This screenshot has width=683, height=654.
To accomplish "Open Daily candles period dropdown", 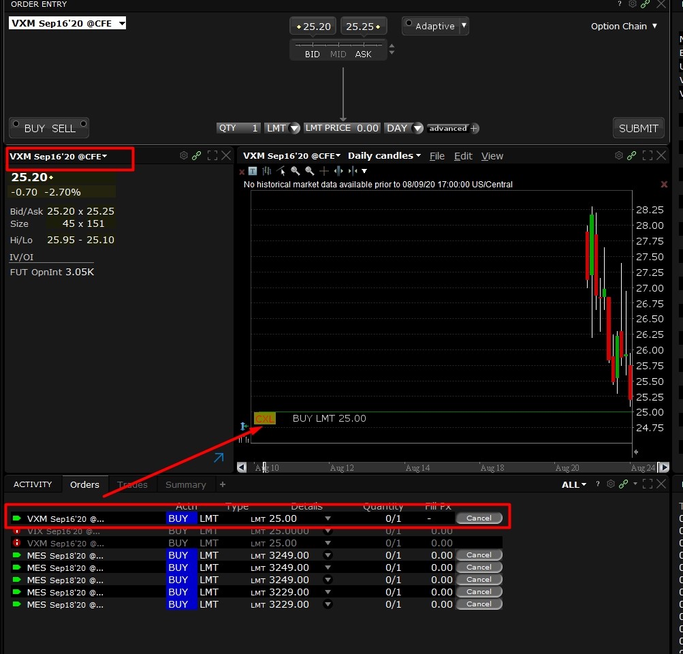I will (384, 155).
